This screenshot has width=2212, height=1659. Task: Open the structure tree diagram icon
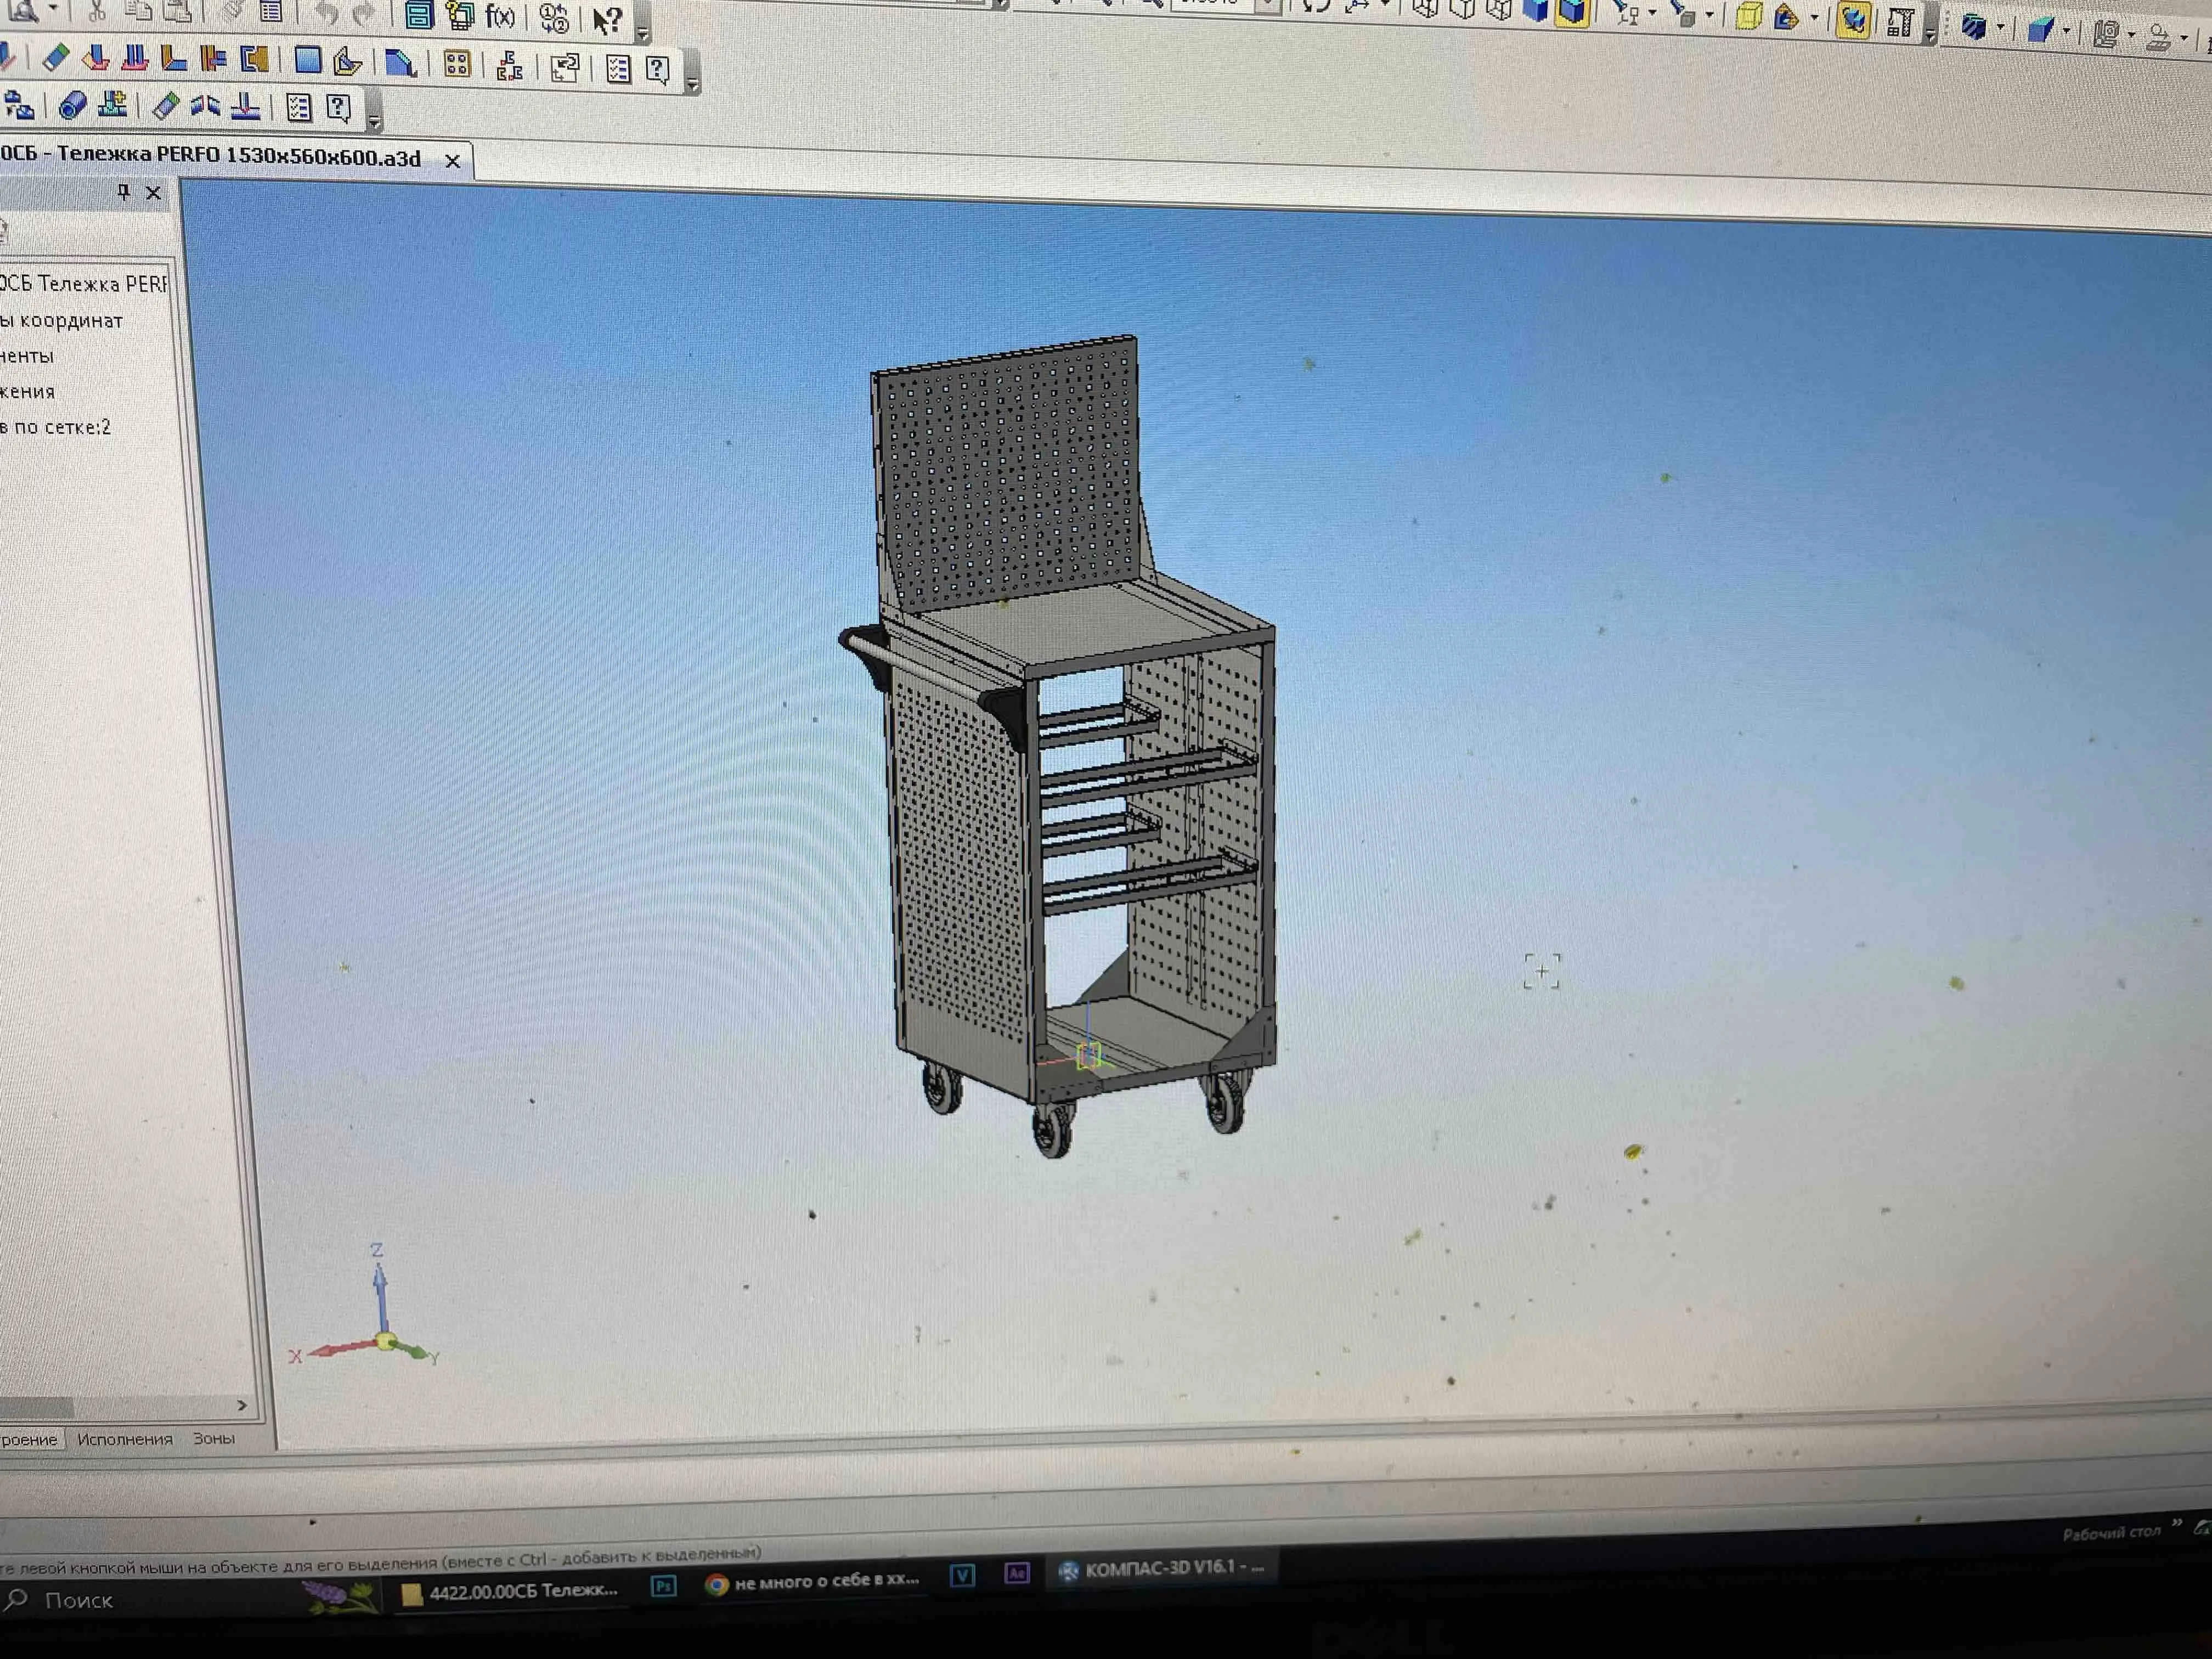point(510,66)
